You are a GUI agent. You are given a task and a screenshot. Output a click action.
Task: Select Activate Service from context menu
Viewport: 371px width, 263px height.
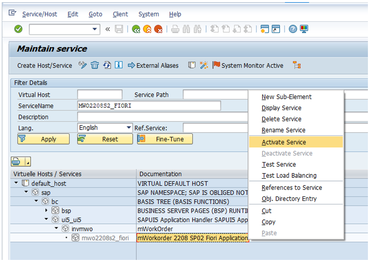coord(284,142)
